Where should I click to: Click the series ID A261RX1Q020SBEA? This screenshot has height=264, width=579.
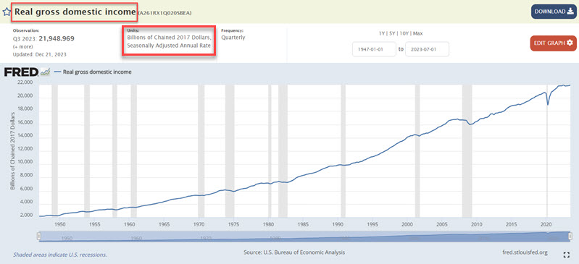click(164, 13)
